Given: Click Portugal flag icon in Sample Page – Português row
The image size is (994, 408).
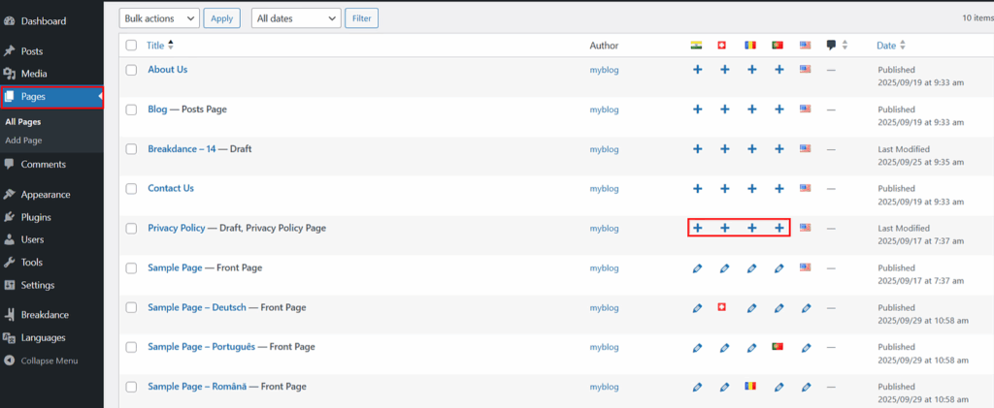Looking at the screenshot, I should (x=778, y=347).
